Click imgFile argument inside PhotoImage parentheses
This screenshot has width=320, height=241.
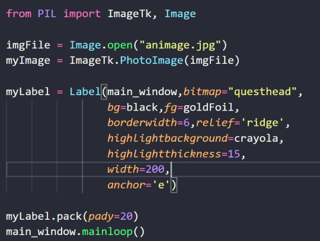[212, 60]
